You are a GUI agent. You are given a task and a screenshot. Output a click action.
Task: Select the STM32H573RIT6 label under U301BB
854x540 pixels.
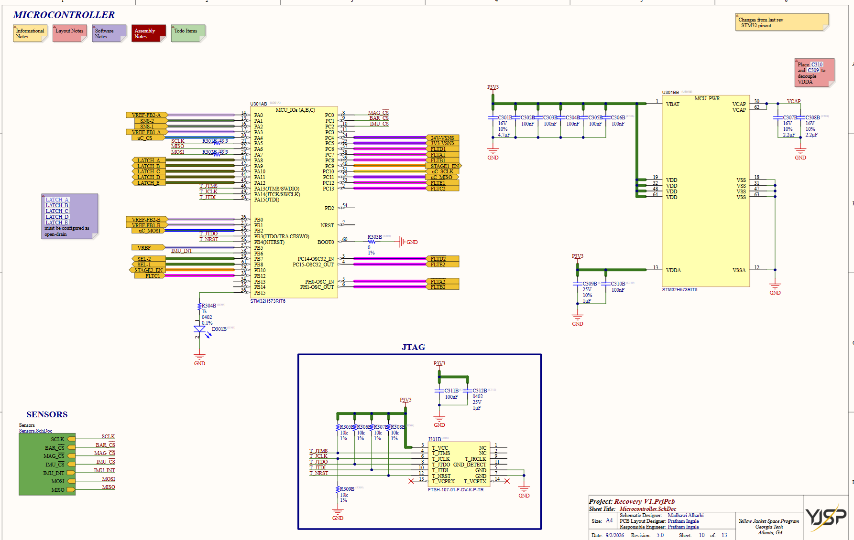[x=679, y=290]
